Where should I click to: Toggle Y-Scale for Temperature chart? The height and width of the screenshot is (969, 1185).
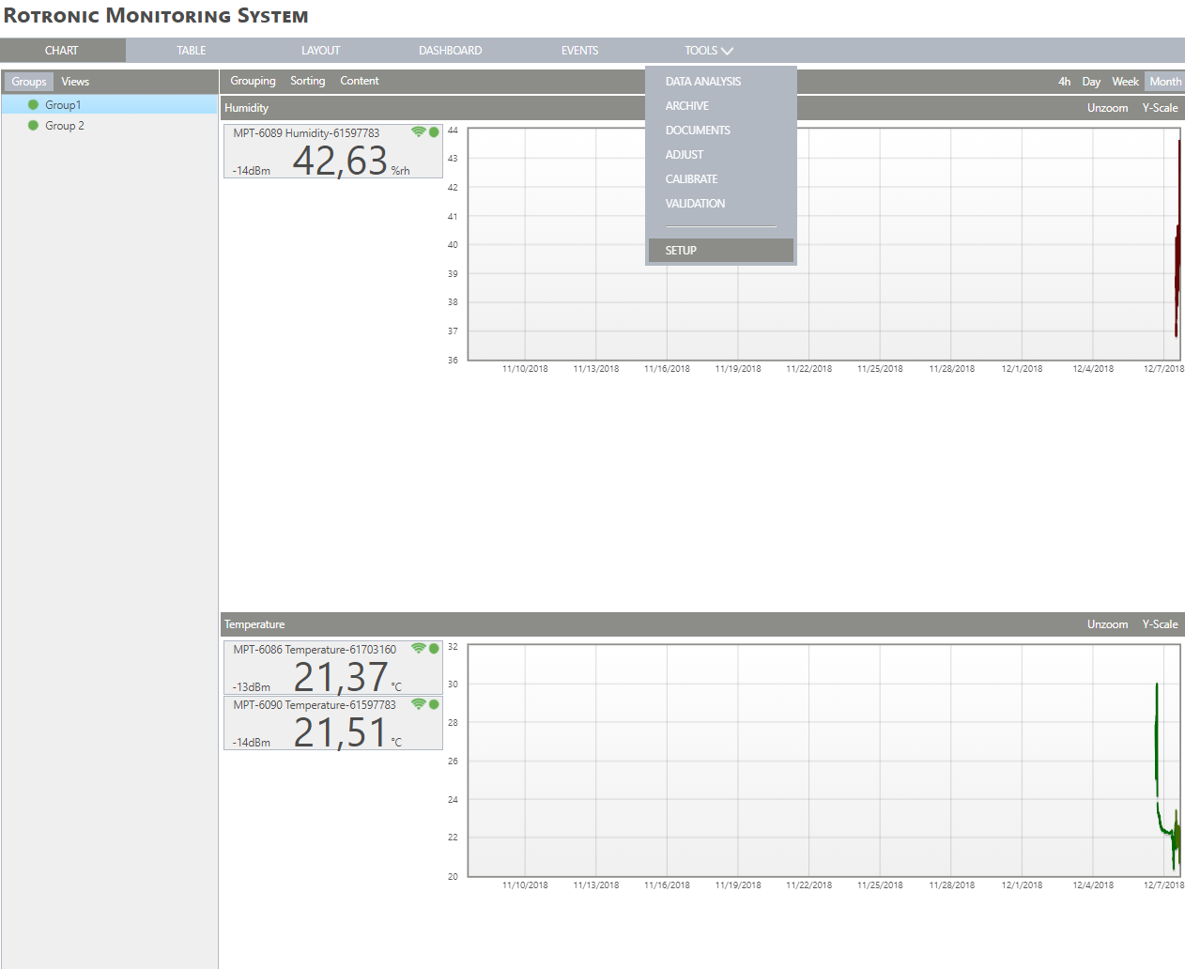coord(1160,624)
